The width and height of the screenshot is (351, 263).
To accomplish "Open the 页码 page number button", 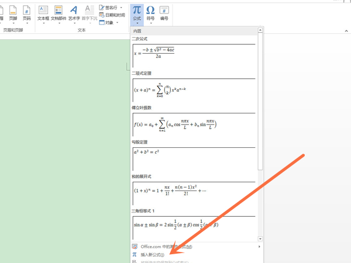I will pos(27,13).
